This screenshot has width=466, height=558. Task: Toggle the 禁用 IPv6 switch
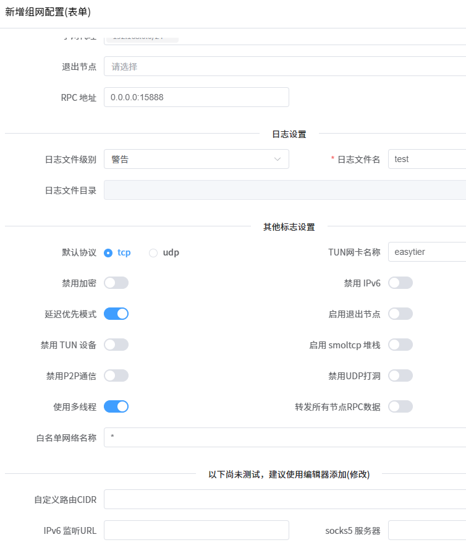pyautogui.click(x=400, y=283)
